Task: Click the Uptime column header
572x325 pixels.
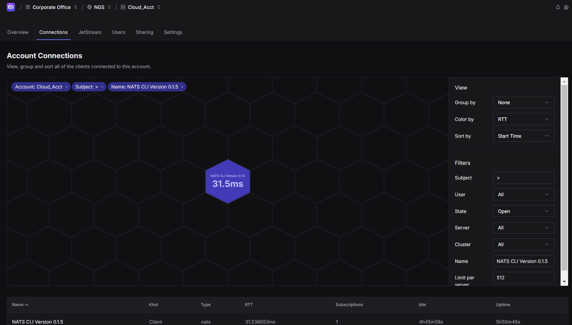Action: (x=503, y=305)
